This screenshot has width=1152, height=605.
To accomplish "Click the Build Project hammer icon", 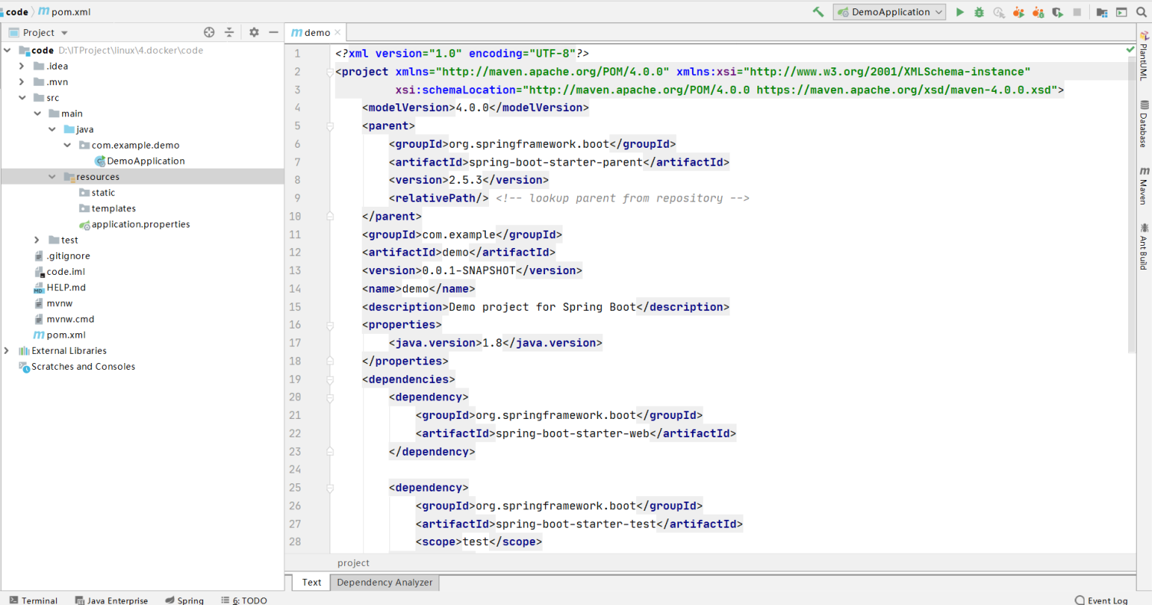I will click(x=819, y=12).
